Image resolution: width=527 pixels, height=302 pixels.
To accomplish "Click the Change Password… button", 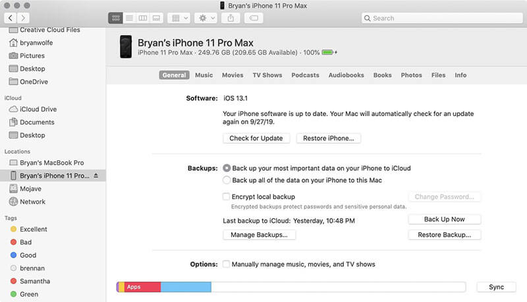I will click(x=444, y=196).
